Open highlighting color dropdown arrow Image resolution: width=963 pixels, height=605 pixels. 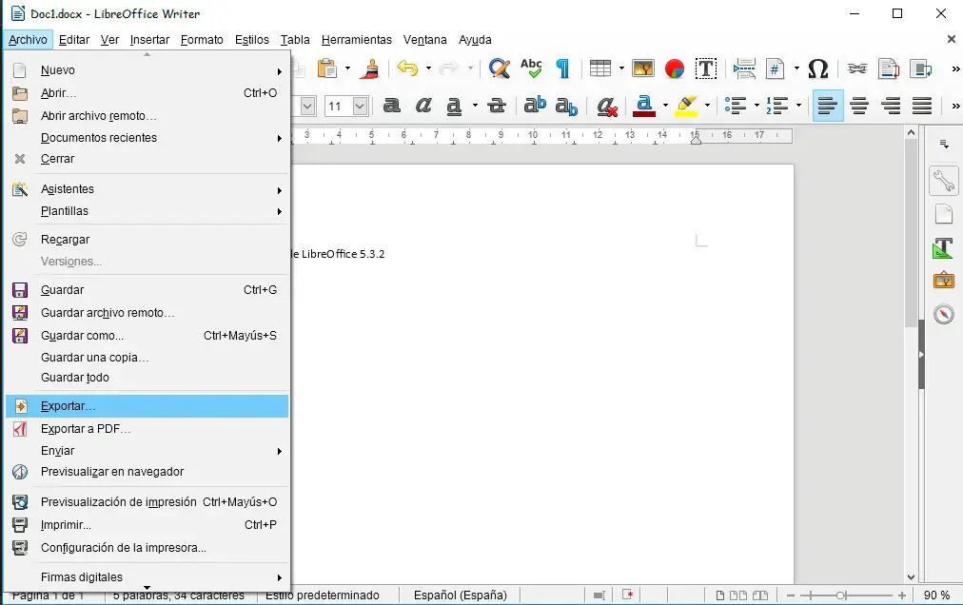point(708,106)
